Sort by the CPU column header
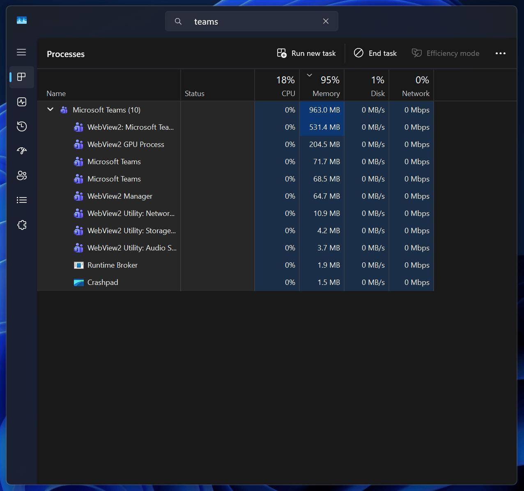Screen dimensions: 524x491 288,93
